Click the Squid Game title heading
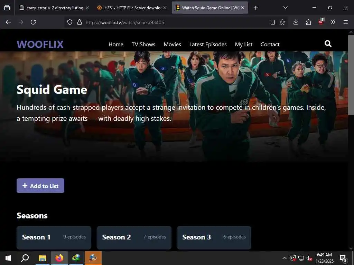The width and height of the screenshot is (354, 265). coord(52,90)
